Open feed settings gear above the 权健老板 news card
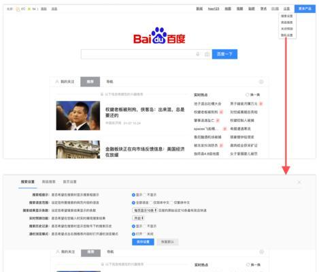 tap(261, 82)
